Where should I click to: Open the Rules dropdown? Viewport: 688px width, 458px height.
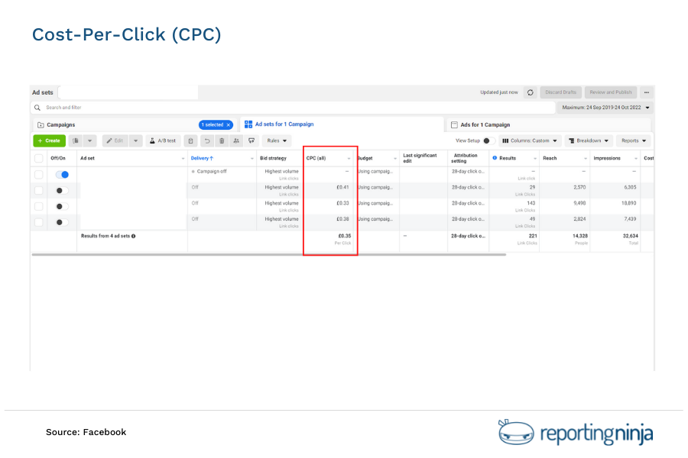(x=275, y=140)
